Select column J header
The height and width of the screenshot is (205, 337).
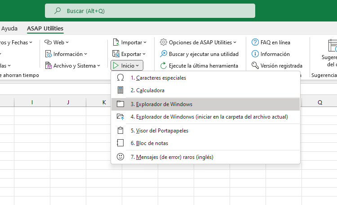click(68, 102)
